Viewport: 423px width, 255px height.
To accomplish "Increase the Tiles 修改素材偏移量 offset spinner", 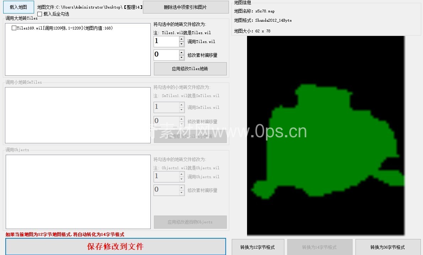I will (x=182, y=53).
